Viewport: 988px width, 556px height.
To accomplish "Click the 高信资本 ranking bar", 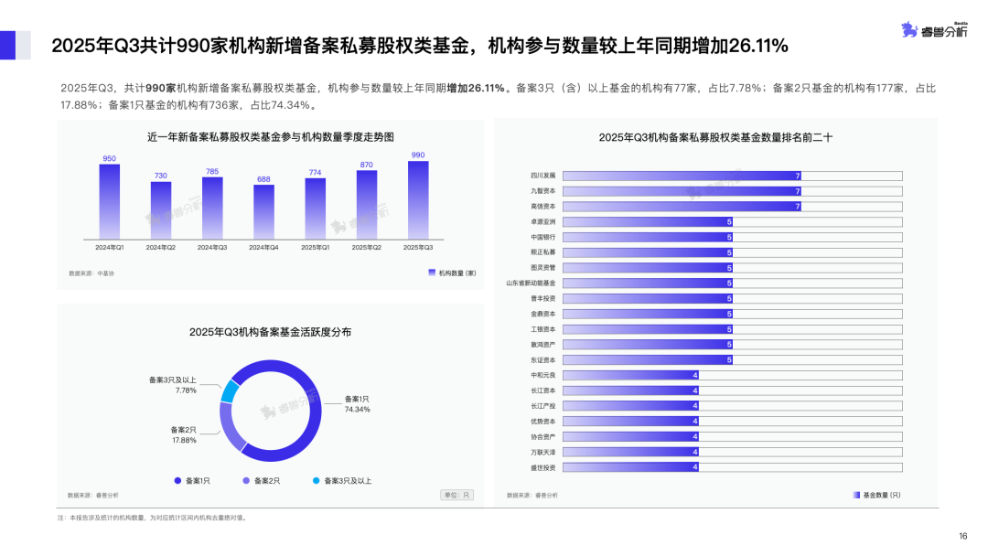I will [682, 207].
